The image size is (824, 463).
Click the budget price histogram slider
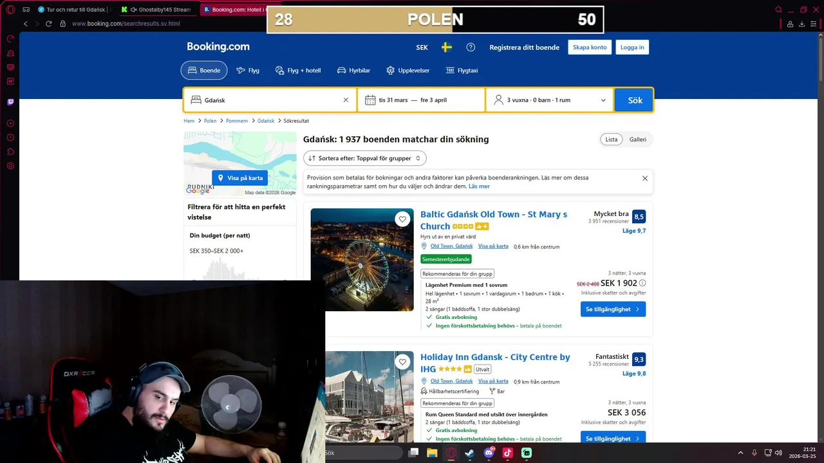[x=239, y=269]
